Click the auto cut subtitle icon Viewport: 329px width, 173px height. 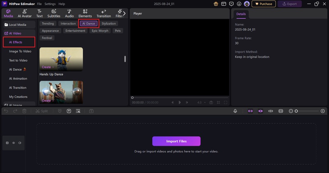(78, 111)
